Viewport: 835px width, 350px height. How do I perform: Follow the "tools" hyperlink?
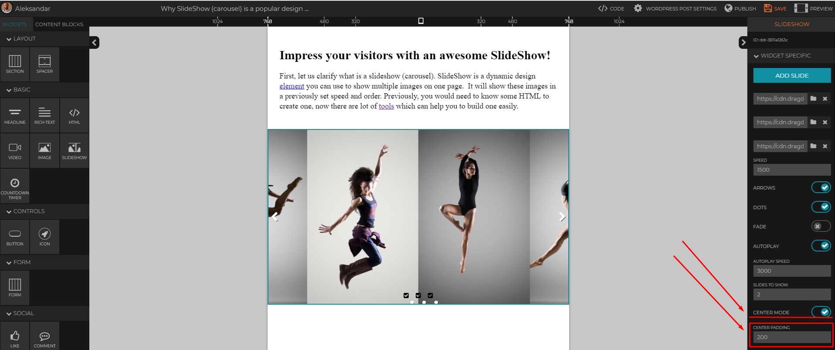pos(386,106)
